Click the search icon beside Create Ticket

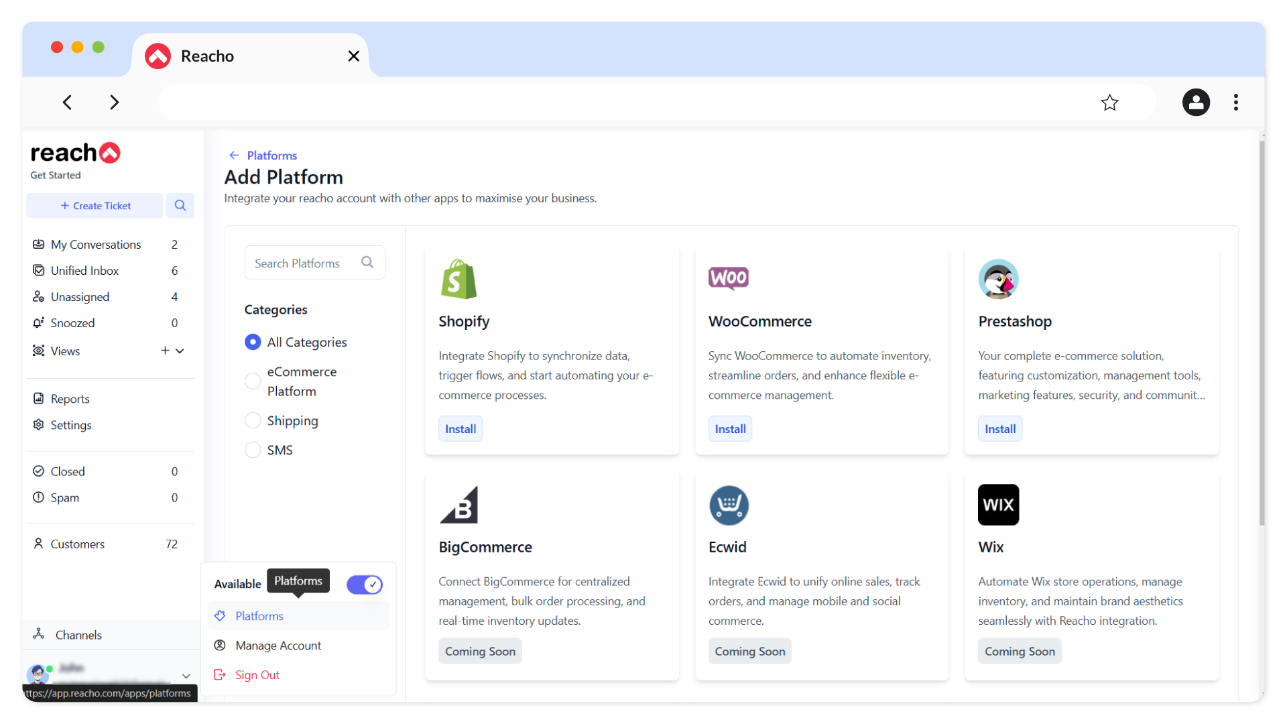pos(180,205)
